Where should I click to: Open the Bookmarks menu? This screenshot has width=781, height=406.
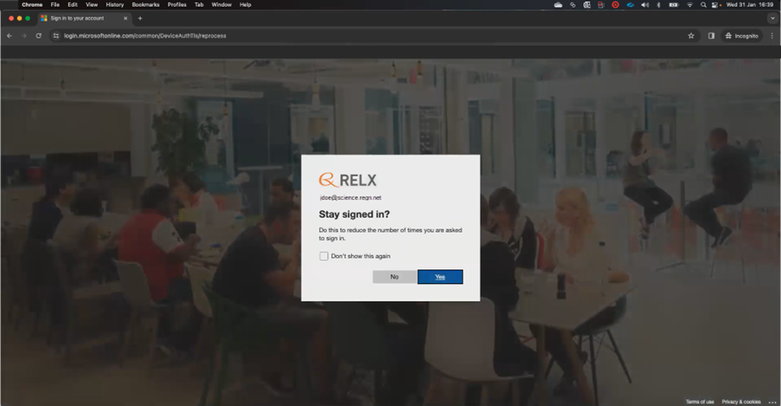145,4
